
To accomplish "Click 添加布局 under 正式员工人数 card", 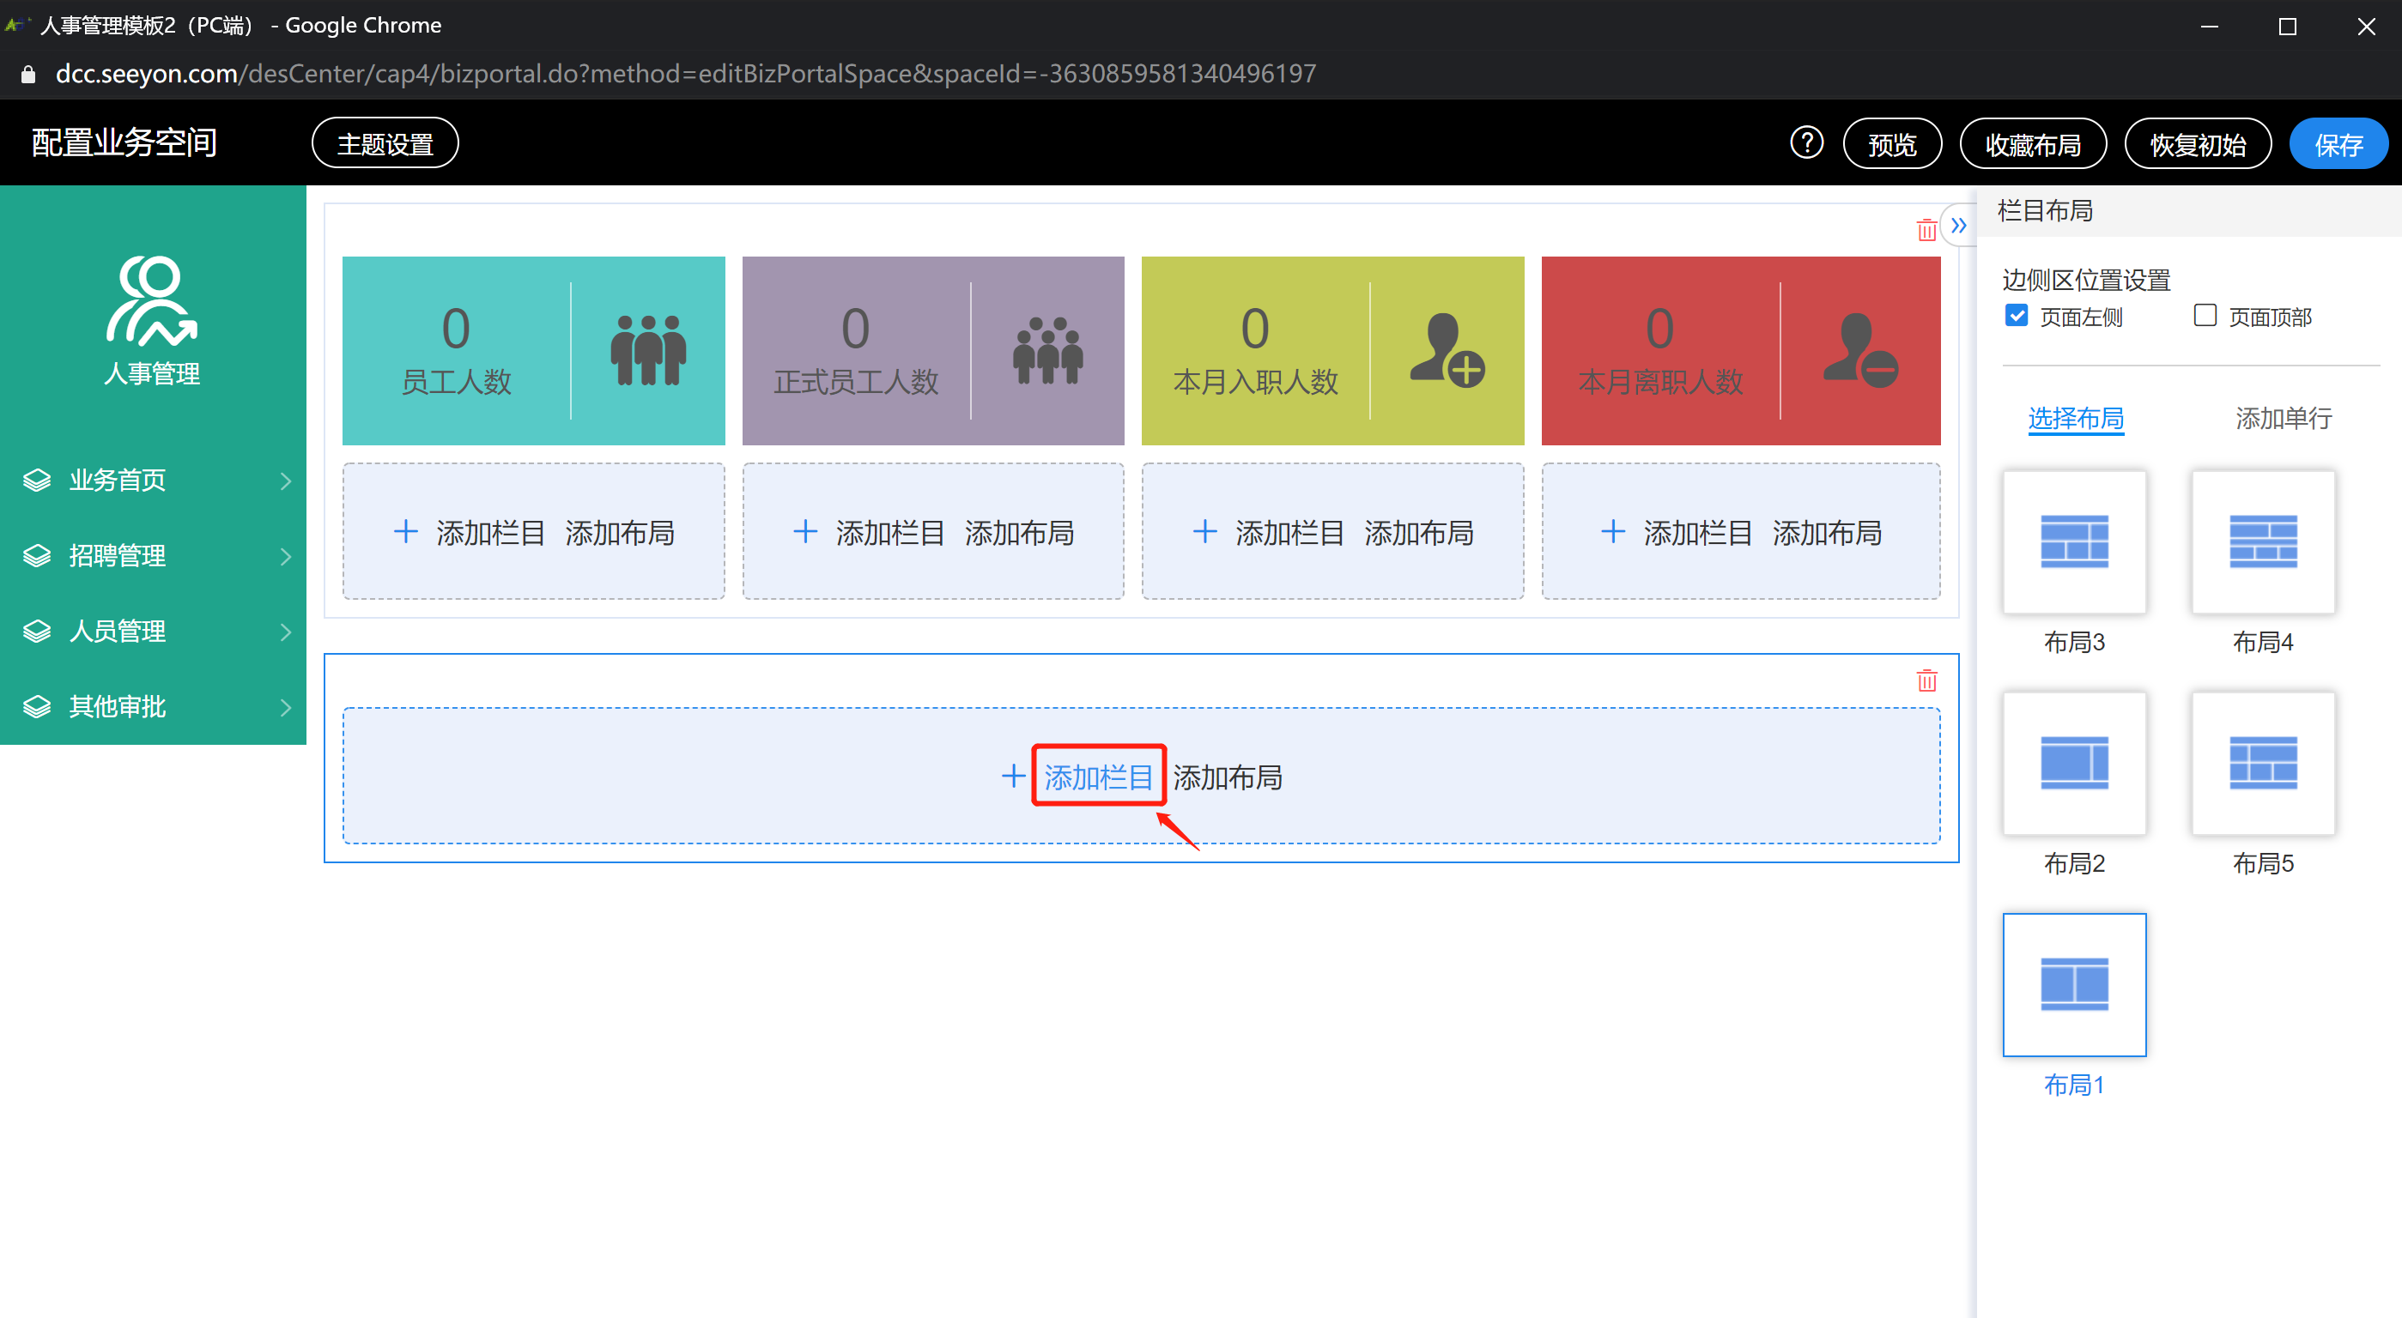I will (x=1019, y=532).
